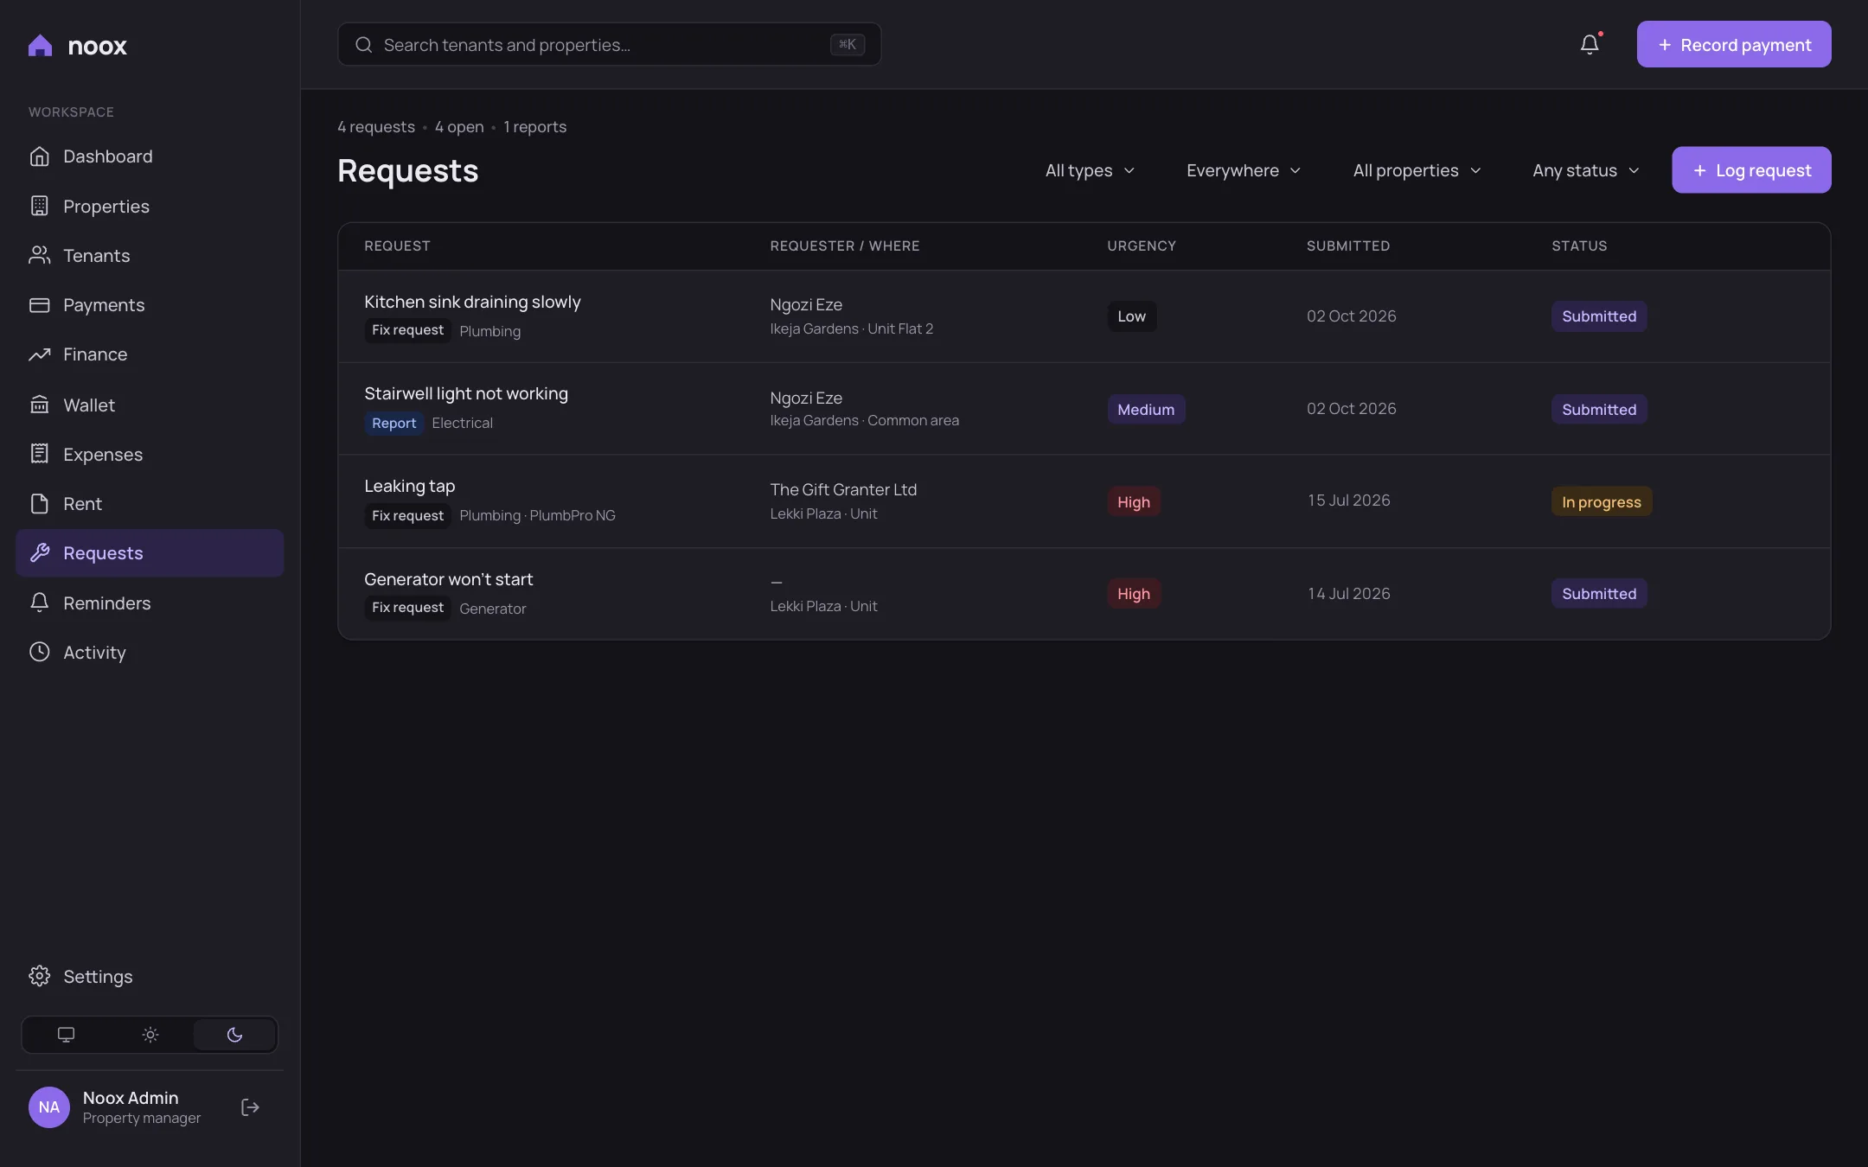Focus the Search tenants and properties field
Image resolution: width=1868 pixels, height=1167 pixels.
tap(609, 44)
